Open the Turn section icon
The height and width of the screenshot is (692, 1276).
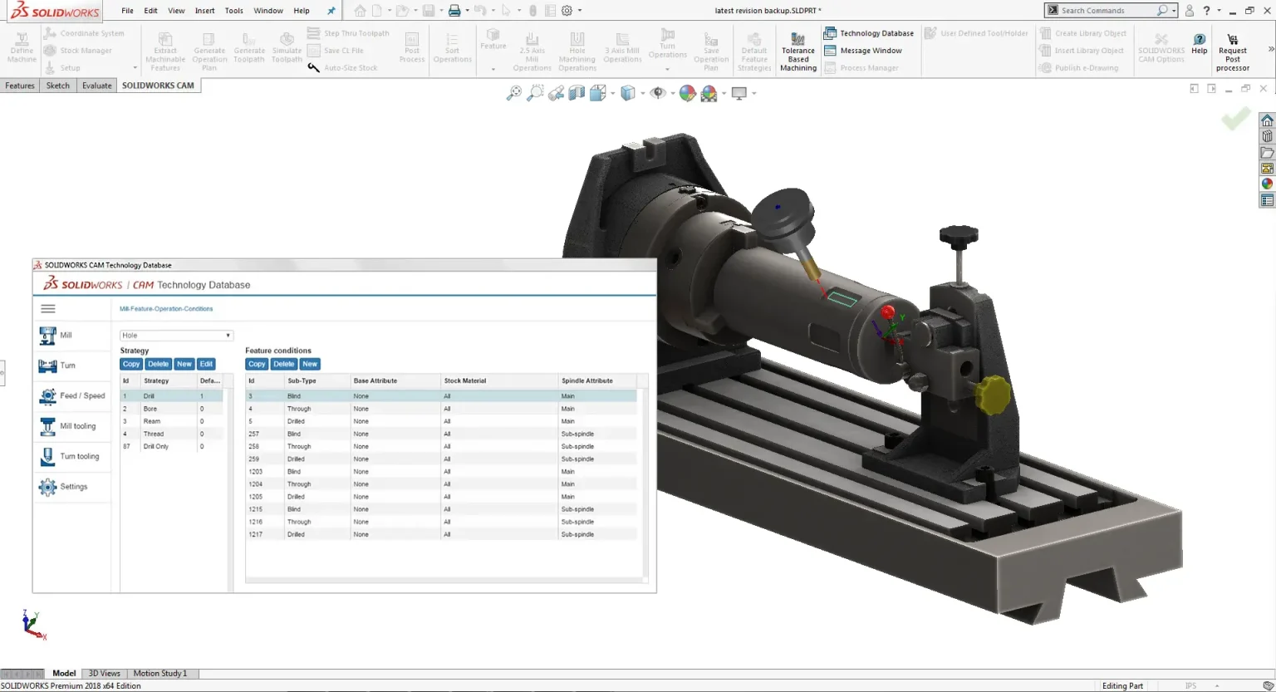[47, 366]
